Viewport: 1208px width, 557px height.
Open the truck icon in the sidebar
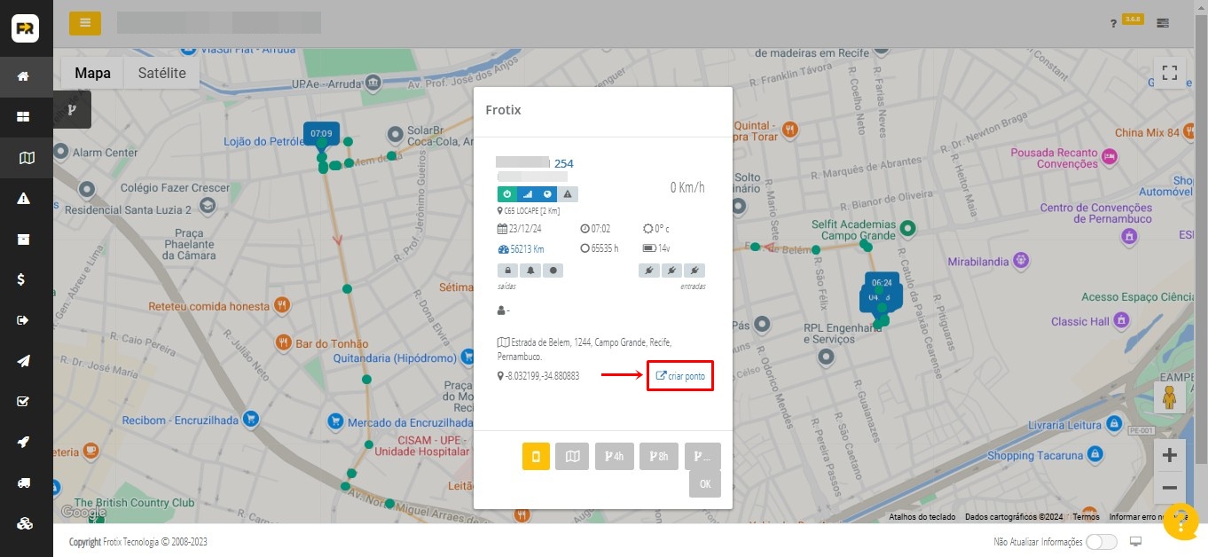click(x=24, y=483)
